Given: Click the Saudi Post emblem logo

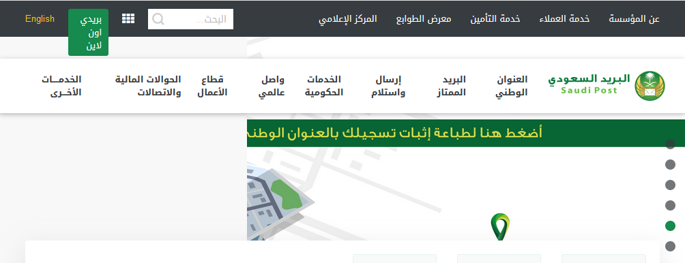Looking at the screenshot, I should 650,86.
